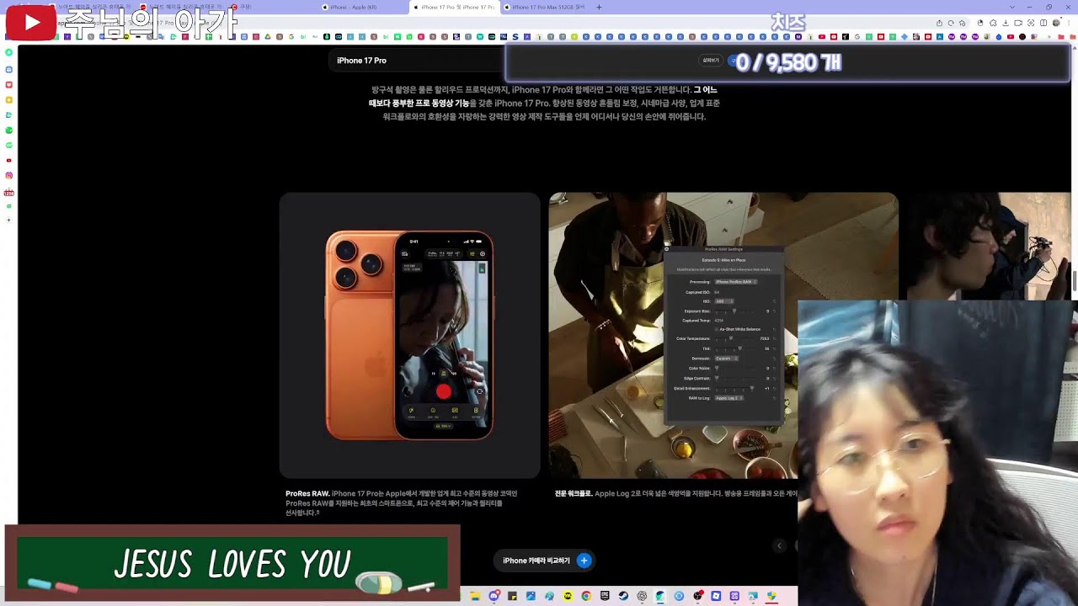Viewport: 1078px width, 606px height.
Task: Adjust the Exposure Bias slider
Action: pyautogui.click(x=734, y=311)
